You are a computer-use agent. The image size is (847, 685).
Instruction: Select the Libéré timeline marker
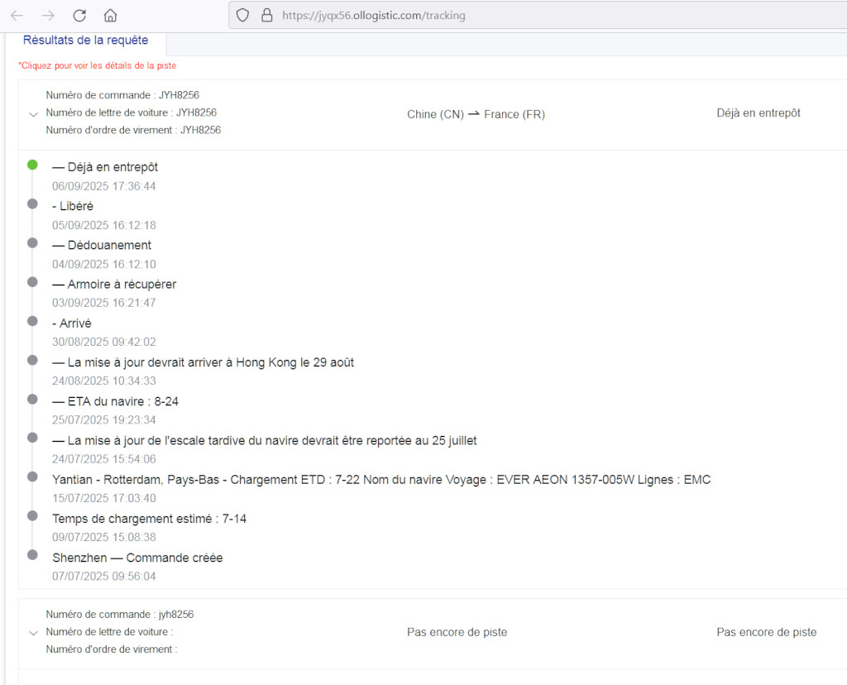[x=32, y=204]
